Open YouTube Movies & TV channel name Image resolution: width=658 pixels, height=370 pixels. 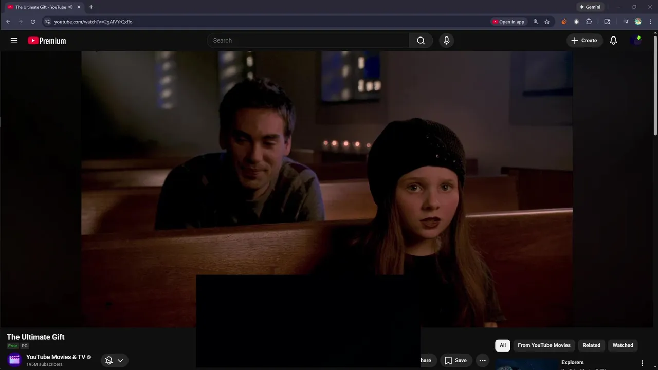point(56,357)
